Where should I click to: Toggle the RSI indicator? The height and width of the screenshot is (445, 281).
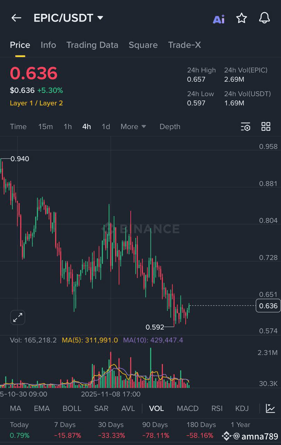[217, 408]
